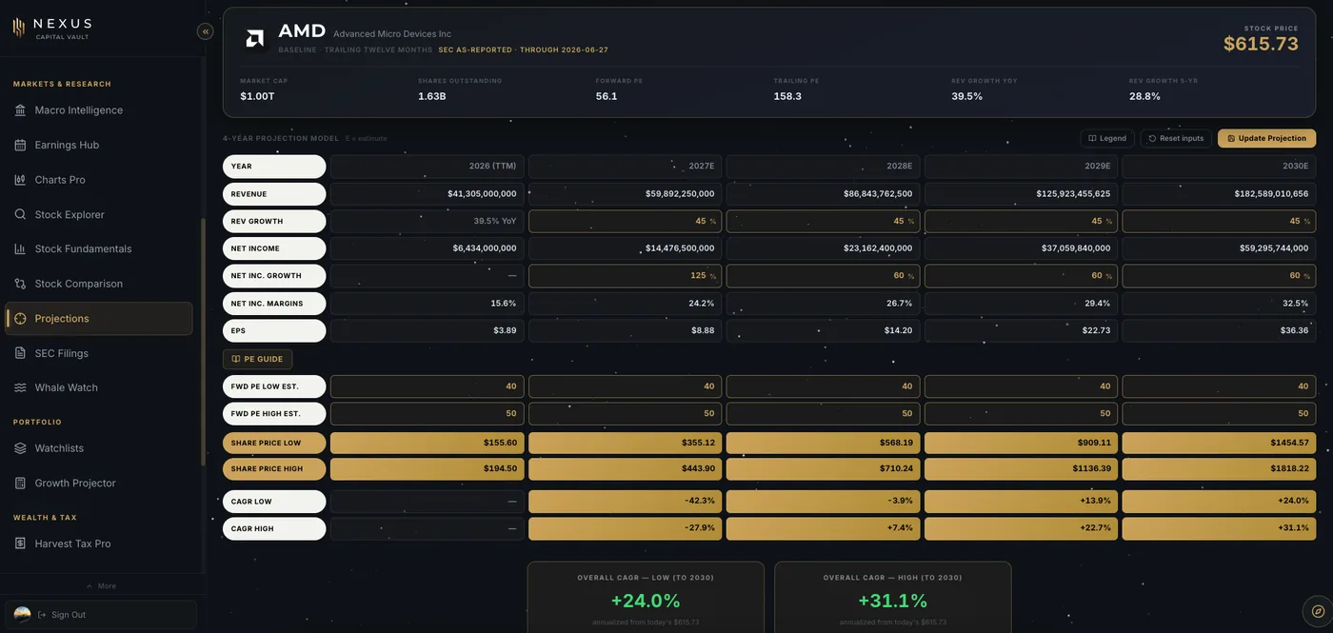Edit 2028E revenue growth input
This screenshot has width=1333, height=633.
[x=823, y=221]
